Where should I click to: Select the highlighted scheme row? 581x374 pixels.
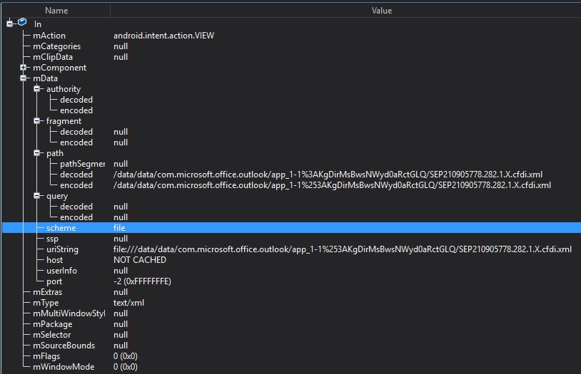(61, 228)
